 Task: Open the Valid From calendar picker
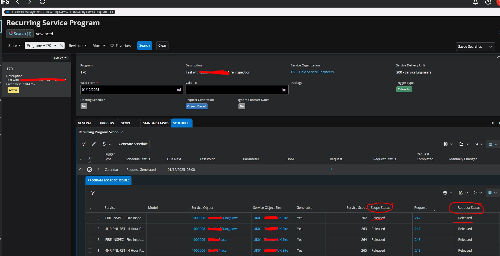(179, 90)
